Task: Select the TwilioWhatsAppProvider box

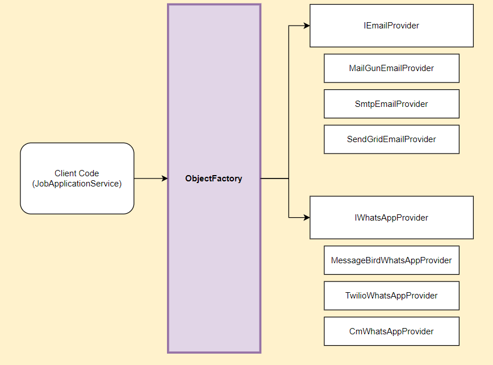Action: [391, 296]
